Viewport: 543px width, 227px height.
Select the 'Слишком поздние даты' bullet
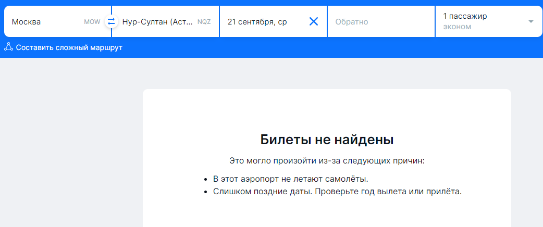pyautogui.click(x=337, y=191)
